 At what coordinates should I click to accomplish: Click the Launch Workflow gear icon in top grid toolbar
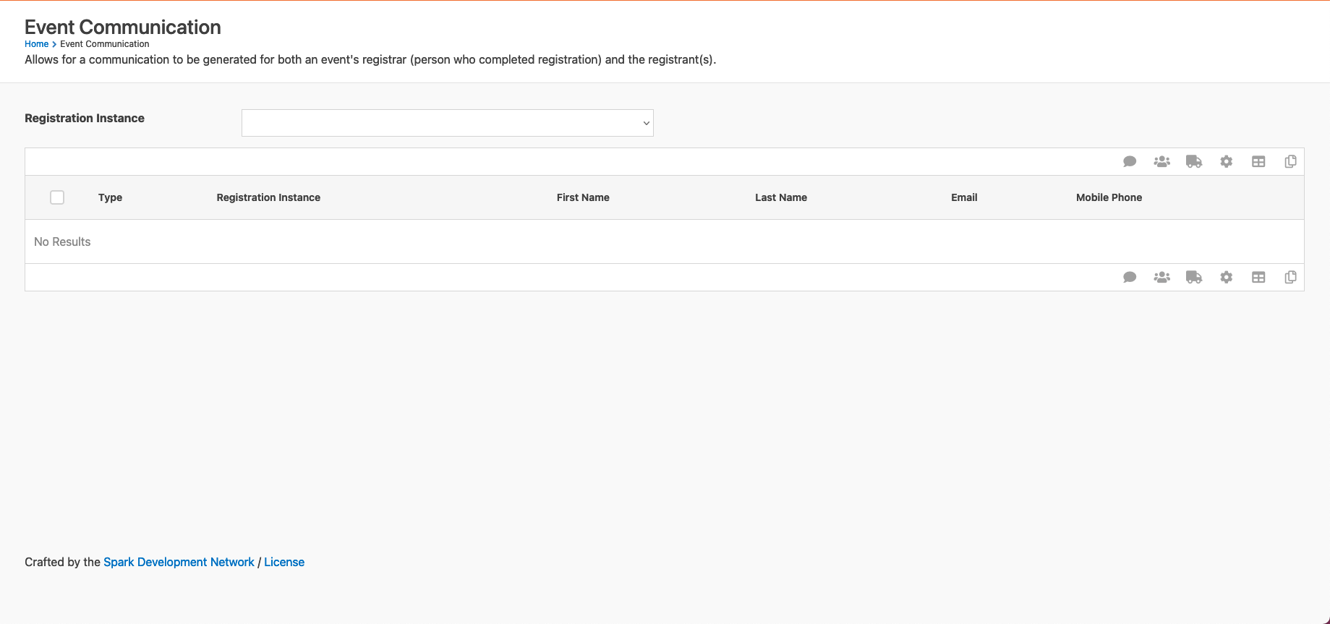1226,161
